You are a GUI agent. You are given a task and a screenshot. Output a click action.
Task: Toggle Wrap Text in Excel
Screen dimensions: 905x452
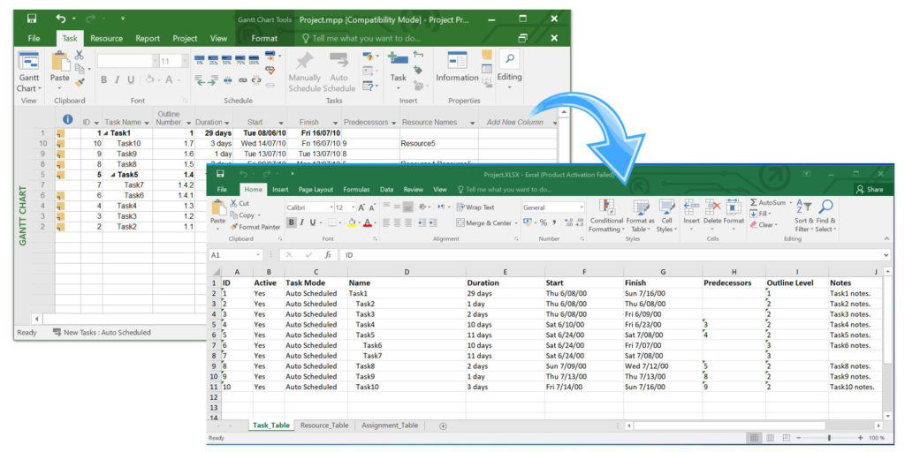click(x=475, y=207)
